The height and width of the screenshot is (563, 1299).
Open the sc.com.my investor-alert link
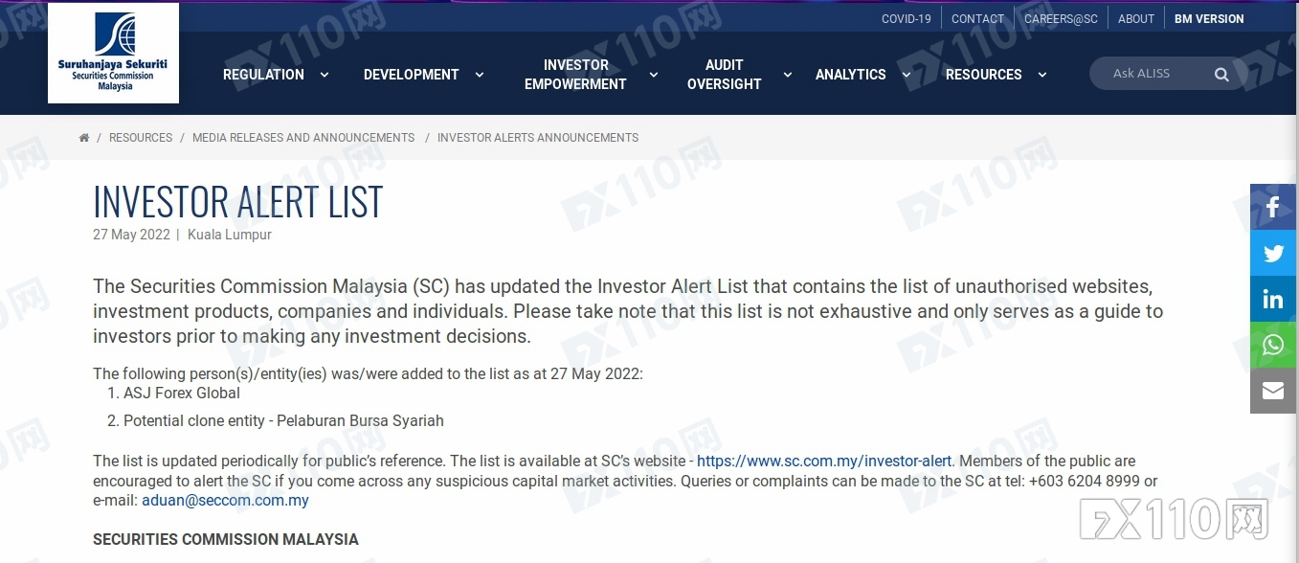pyautogui.click(x=824, y=461)
